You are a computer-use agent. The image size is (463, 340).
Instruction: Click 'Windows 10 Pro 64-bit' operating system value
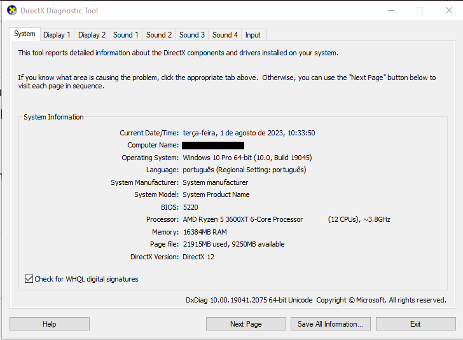point(247,158)
